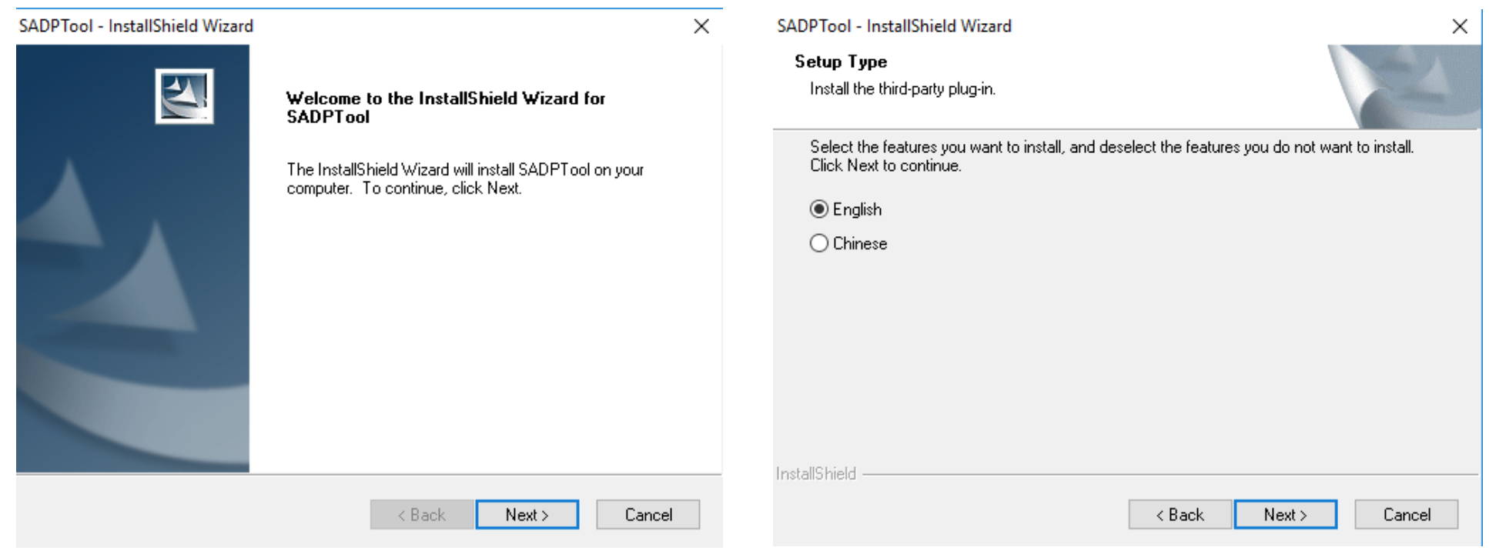This screenshot has height=554, width=1489.
Task: Go Back from the Setup Type page
Action: tap(1180, 515)
